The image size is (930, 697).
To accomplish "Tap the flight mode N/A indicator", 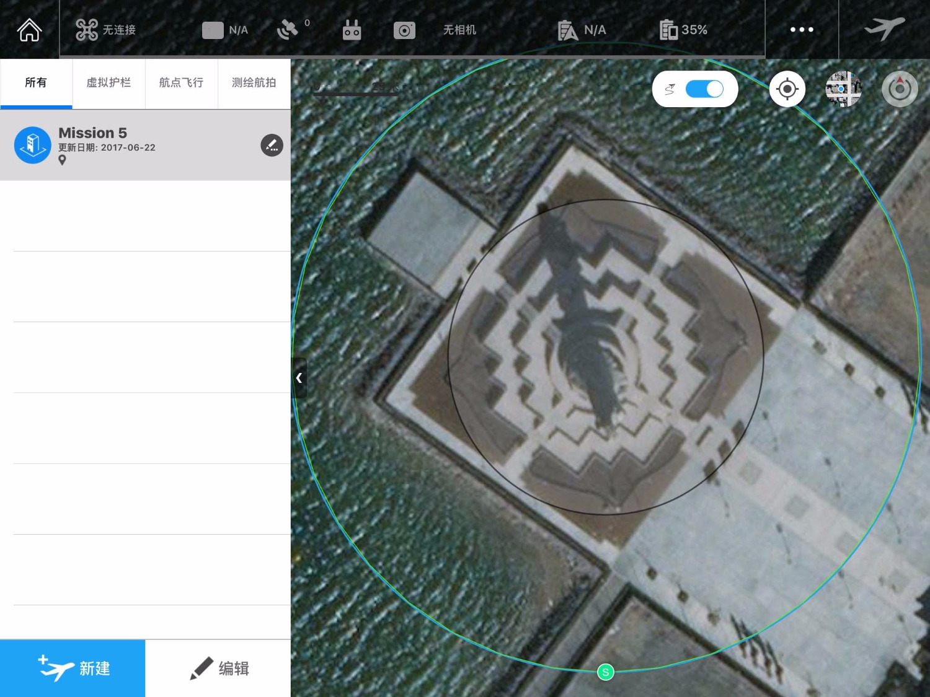I will (x=225, y=30).
